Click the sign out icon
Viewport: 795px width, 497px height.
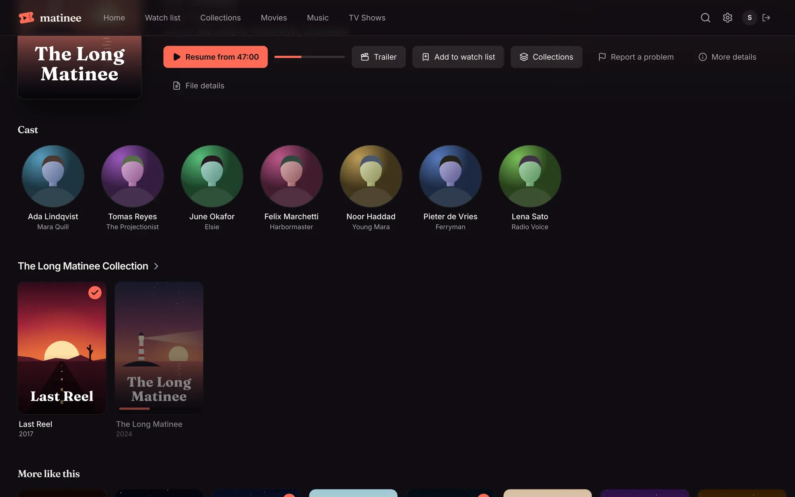pyautogui.click(x=766, y=17)
